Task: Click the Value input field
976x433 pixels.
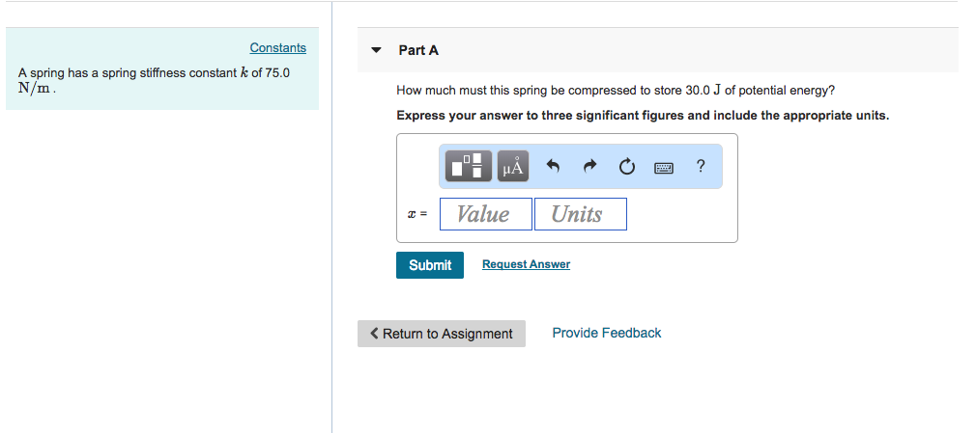Action: click(x=485, y=214)
